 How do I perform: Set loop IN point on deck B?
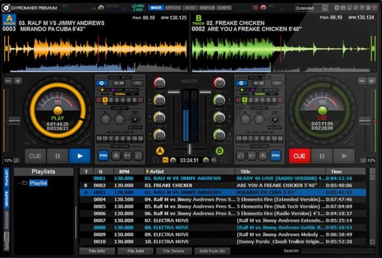245,119
